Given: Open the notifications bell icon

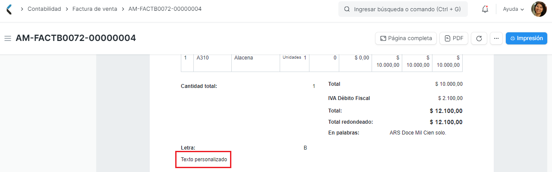Looking at the screenshot, I should [x=485, y=9].
